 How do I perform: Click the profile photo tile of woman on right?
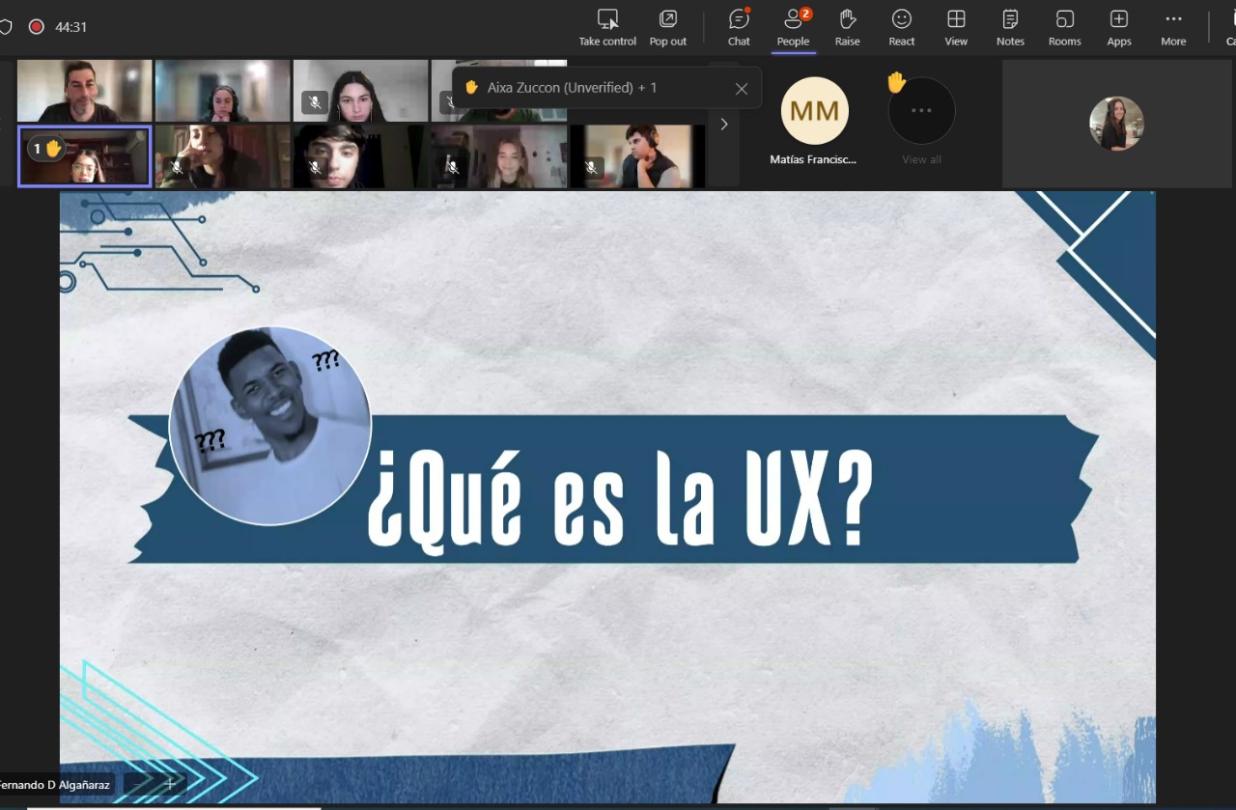(1116, 124)
